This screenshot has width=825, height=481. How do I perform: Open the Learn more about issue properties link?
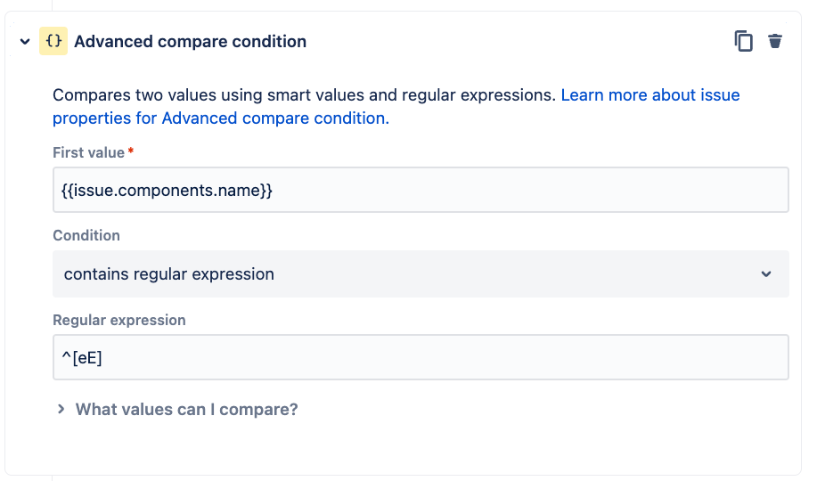(x=649, y=94)
